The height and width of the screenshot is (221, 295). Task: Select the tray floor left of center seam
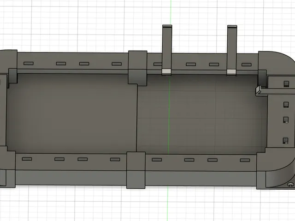(x=71, y=113)
